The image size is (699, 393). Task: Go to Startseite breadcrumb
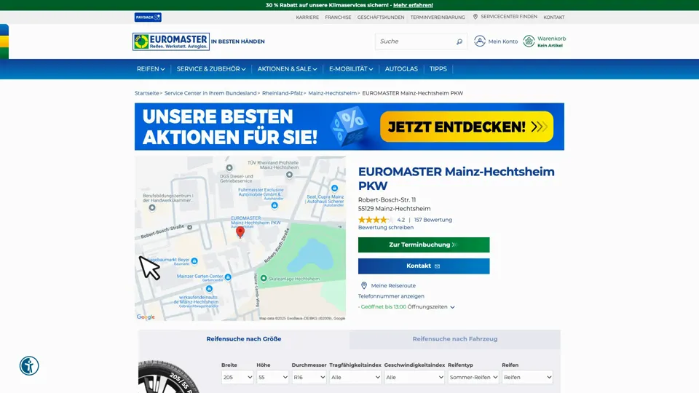tap(146, 93)
